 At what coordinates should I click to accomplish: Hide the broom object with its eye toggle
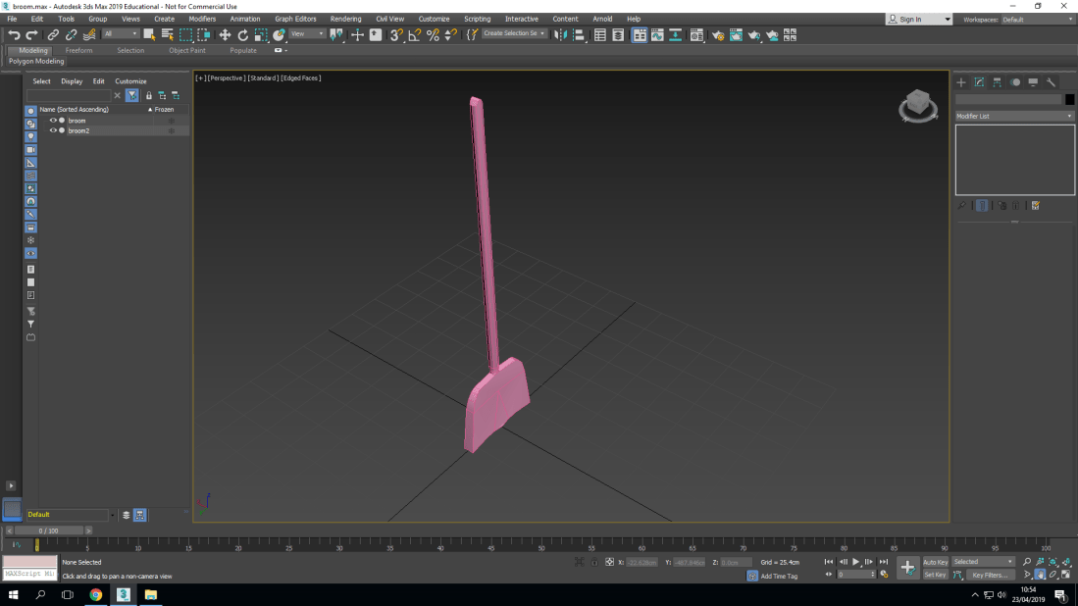[x=53, y=121]
